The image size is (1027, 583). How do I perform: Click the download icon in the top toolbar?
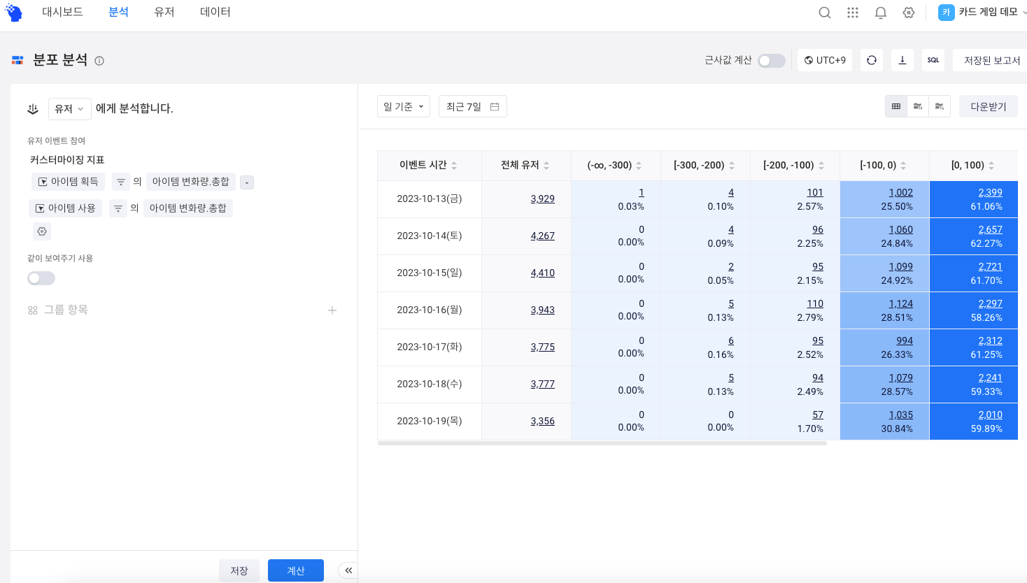tap(902, 60)
